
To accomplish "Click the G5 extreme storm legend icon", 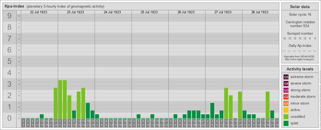I will [286, 77].
